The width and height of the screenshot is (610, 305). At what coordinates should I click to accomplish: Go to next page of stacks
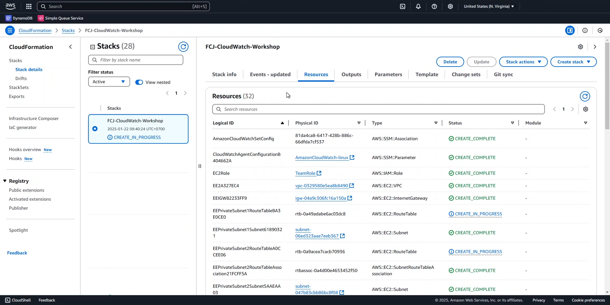[x=185, y=93]
